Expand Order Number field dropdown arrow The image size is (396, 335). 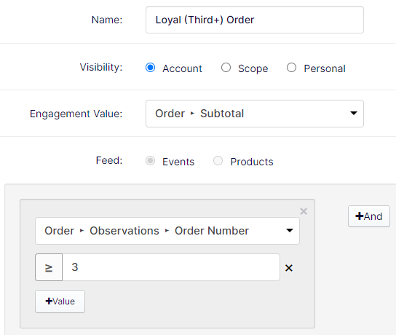click(x=290, y=230)
